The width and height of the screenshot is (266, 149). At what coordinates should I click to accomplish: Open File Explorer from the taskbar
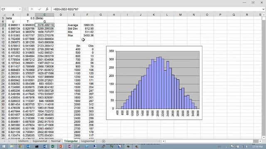tap(12, 146)
